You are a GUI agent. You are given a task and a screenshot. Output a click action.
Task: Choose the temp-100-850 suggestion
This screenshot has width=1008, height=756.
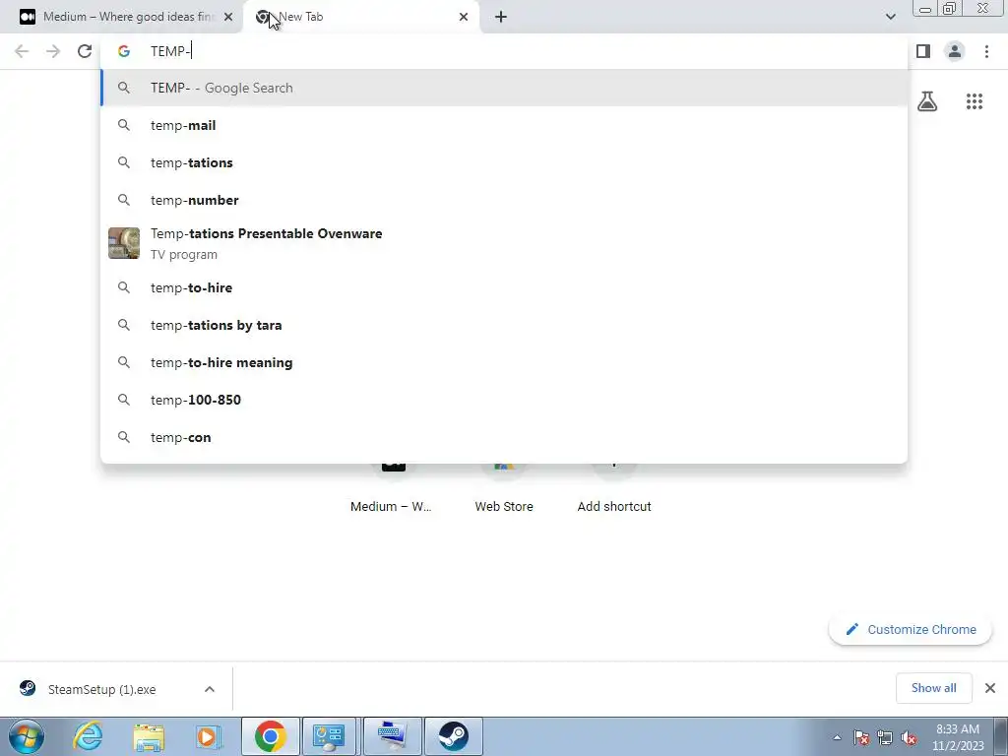[x=504, y=400]
